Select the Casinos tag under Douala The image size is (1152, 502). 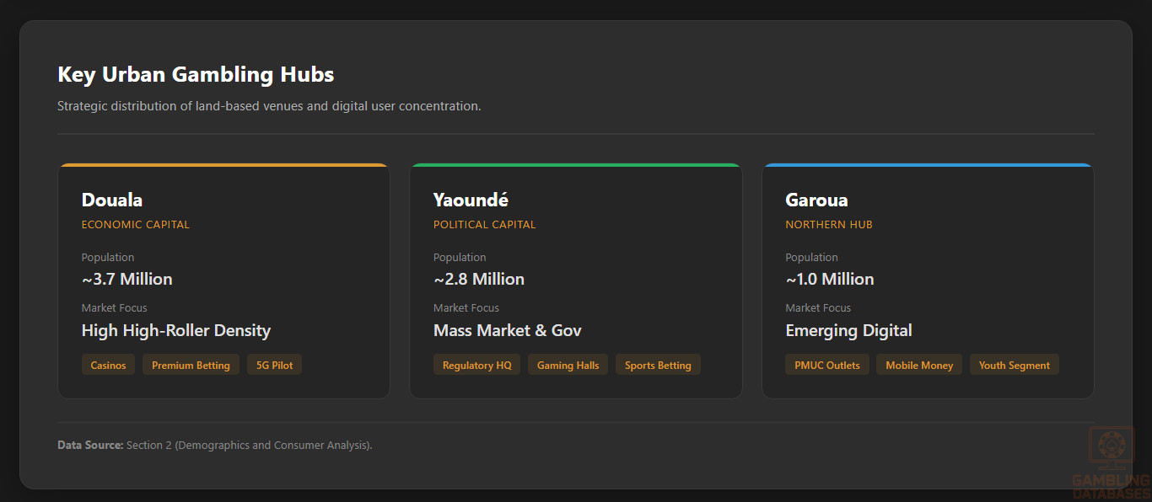[108, 365]
